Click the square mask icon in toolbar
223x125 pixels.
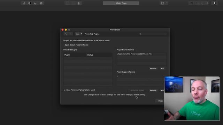[163, 3]
